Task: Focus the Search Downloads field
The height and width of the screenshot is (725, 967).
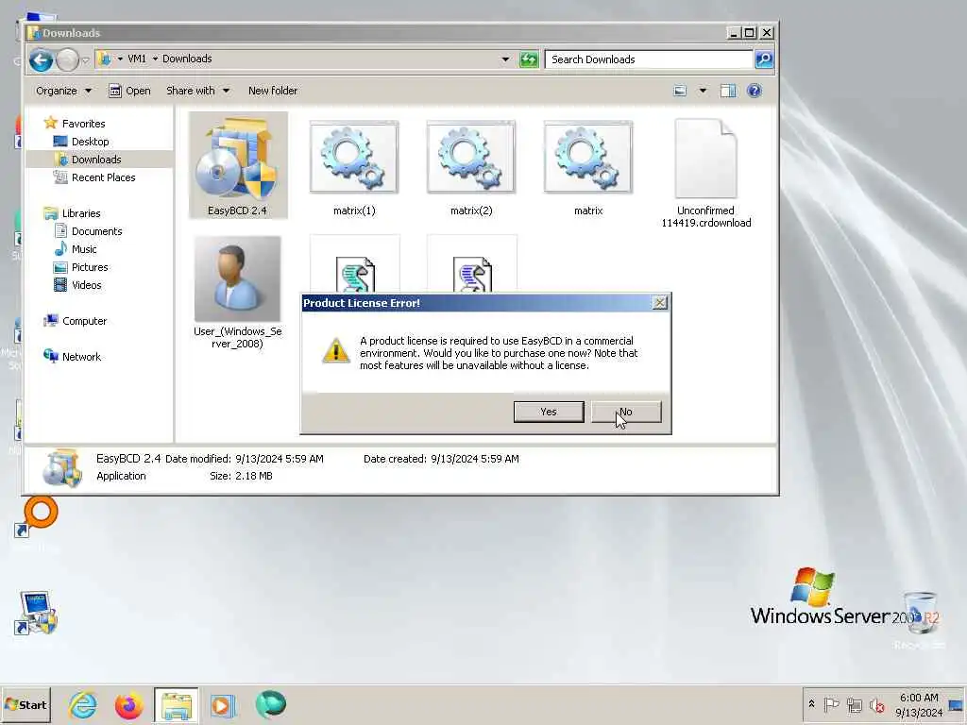Action: point(649,59)
